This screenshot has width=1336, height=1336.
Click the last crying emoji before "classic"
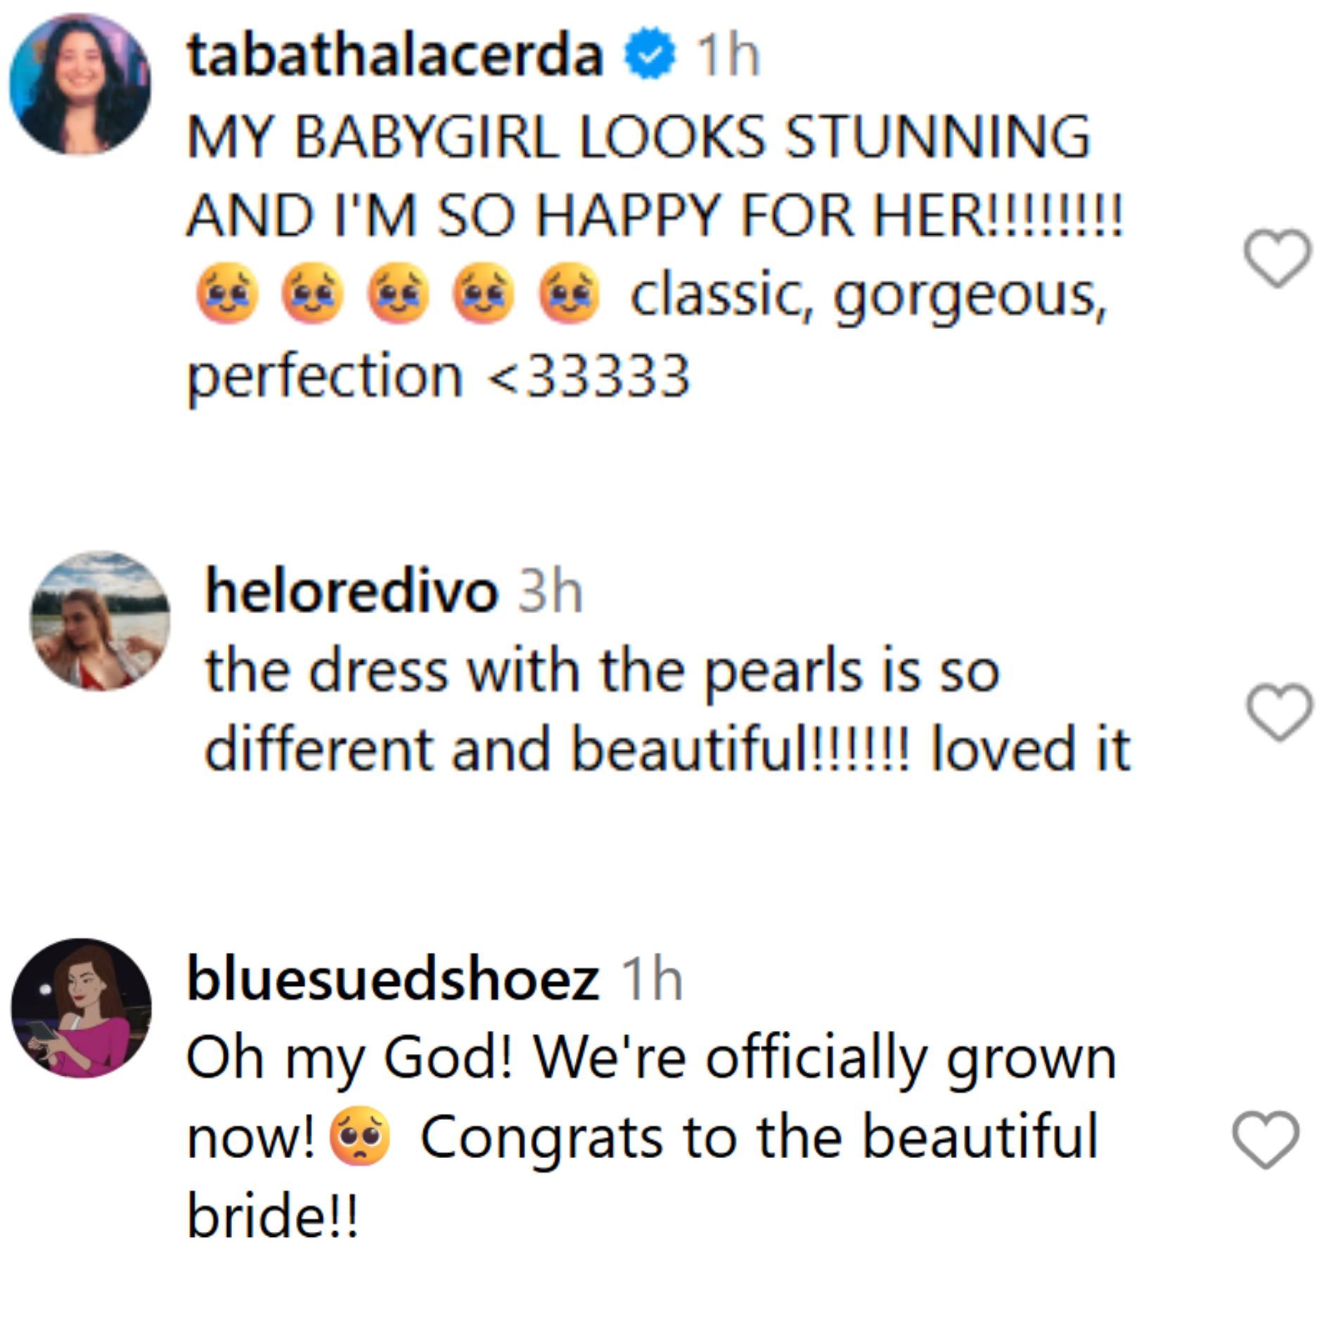569,294
